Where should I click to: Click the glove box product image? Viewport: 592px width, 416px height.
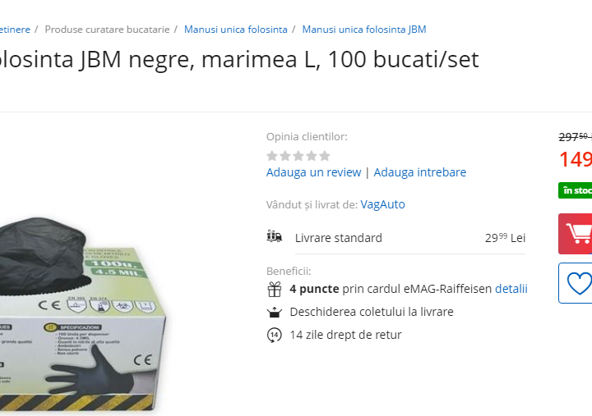click(81, 314)
